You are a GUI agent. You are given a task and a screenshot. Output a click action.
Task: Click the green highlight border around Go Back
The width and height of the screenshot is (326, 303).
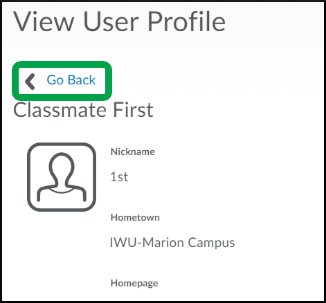click(62, 64)
